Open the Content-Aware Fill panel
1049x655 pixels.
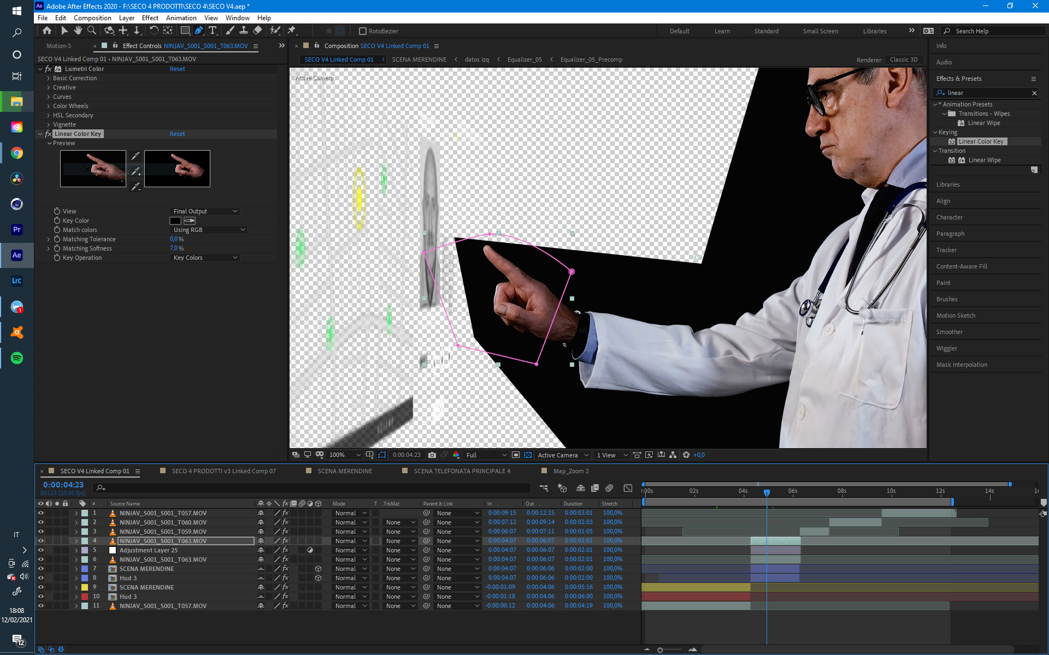tap(962, 266)
